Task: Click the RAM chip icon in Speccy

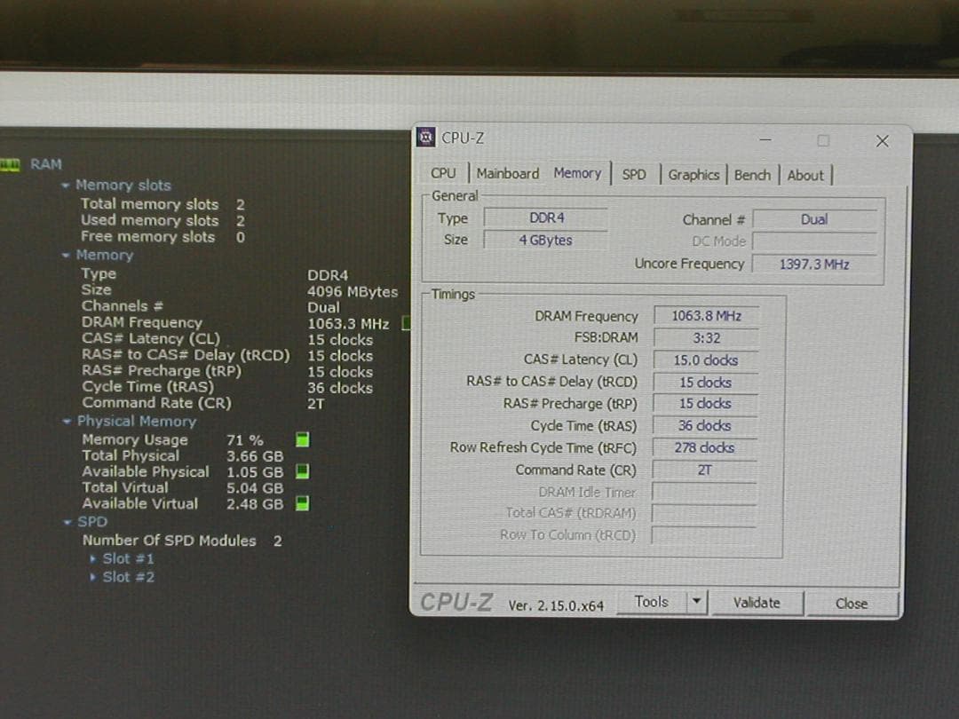Action: [10, 164]
